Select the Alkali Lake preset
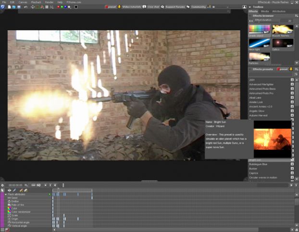 [255, 98]
